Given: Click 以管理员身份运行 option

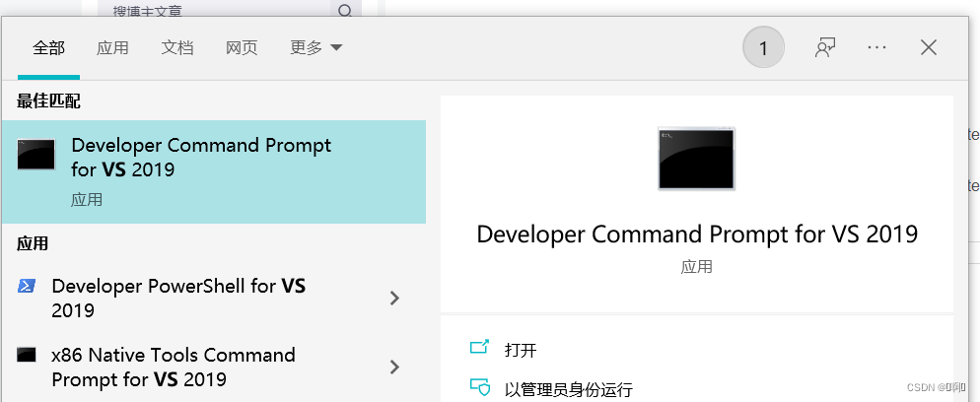Looking at the screenshot, I should click(569, 389).
